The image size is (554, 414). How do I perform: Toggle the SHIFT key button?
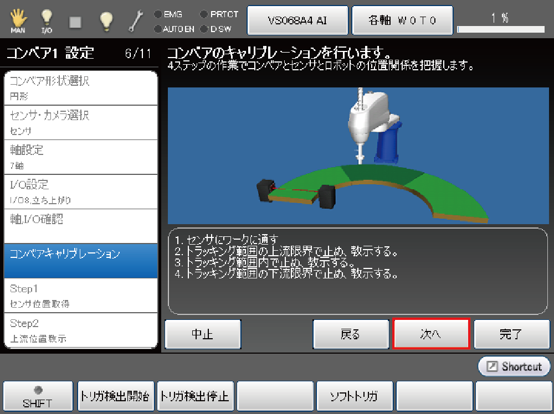pos(38,396)
